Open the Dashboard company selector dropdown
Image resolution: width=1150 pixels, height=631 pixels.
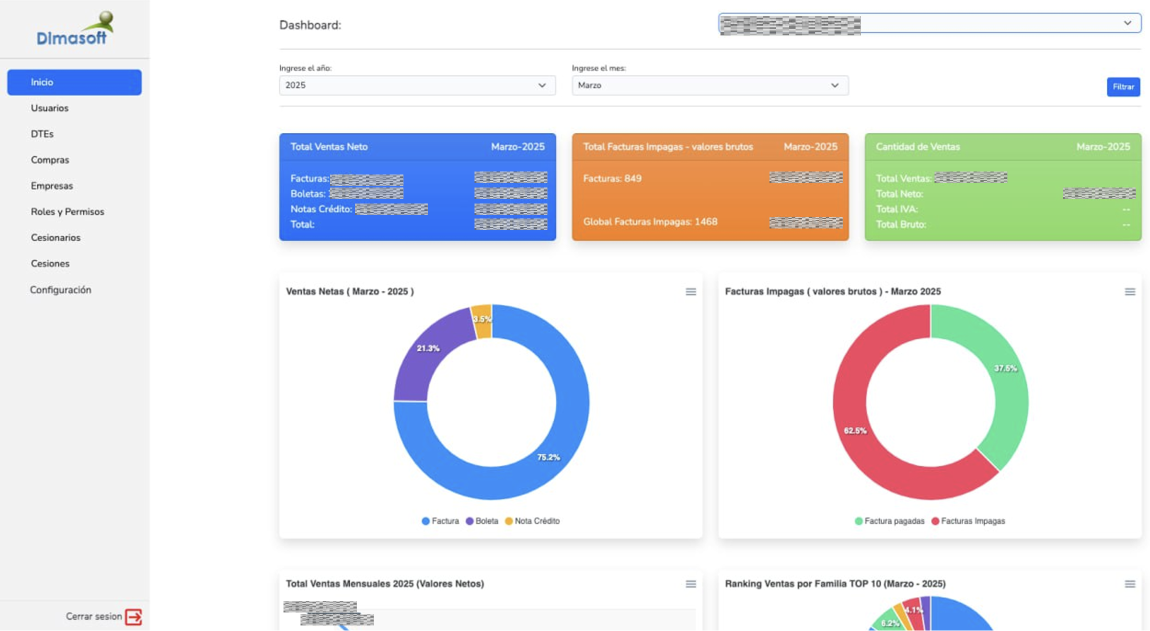coord(929,23)
